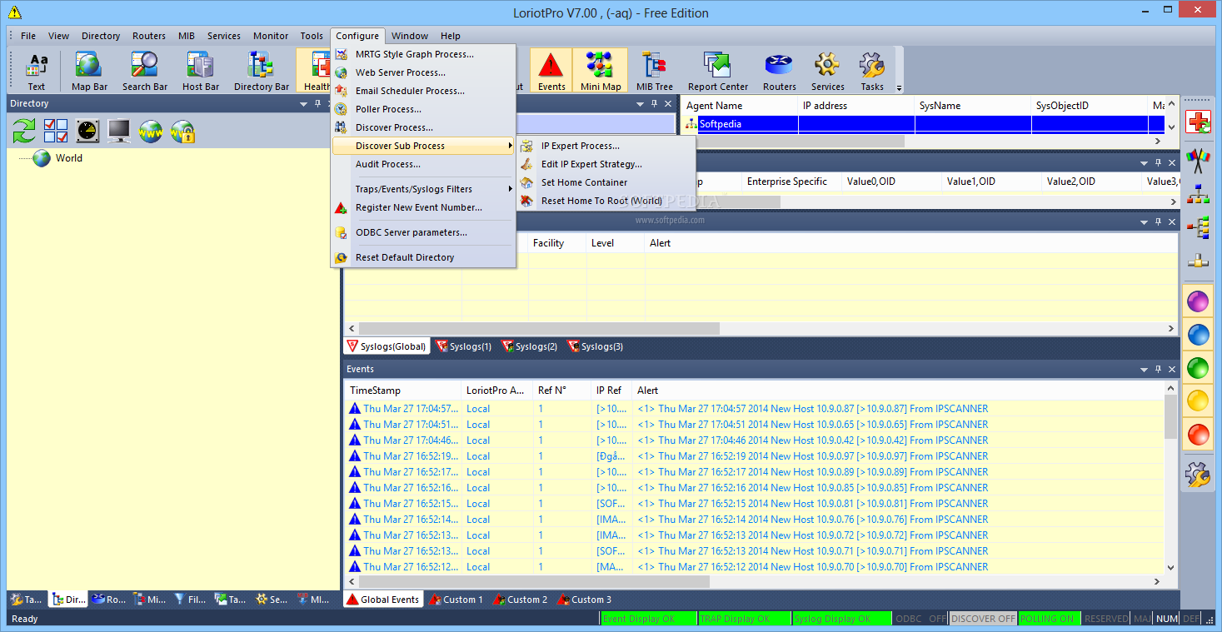The height and width of the screenshot is (632, 1222).
Task: Click the network hierarchy tree sidebar icon
Action: 1199,194
